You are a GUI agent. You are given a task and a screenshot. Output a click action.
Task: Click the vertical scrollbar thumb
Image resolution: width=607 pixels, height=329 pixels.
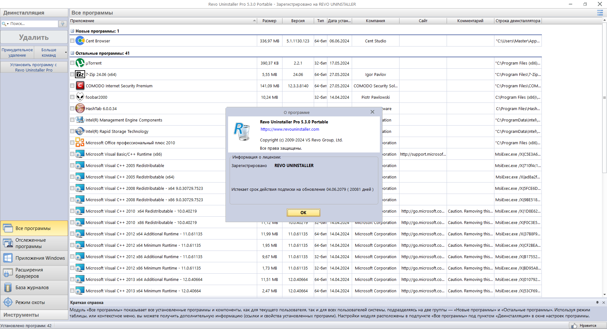click(x=604, y=98)
